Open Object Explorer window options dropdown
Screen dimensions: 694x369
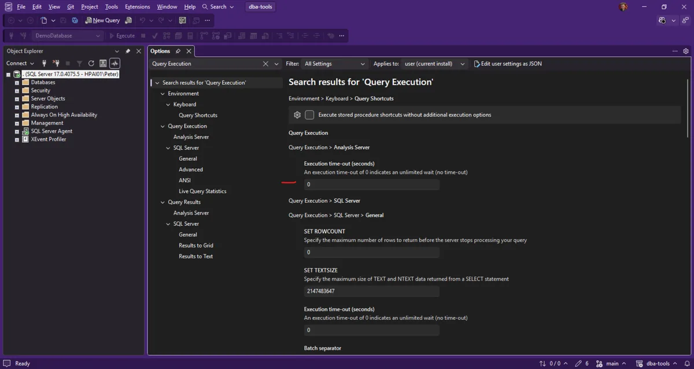coord(118,51)
